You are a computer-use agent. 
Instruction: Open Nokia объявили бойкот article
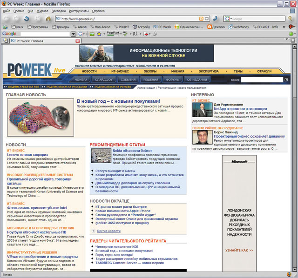(x=132, y=151)
